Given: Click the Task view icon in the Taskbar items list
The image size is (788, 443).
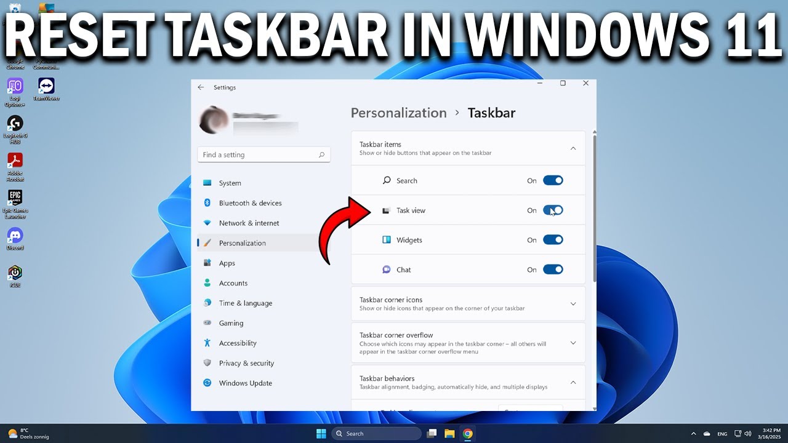Looking at the screenshot, I should [386, 210].
